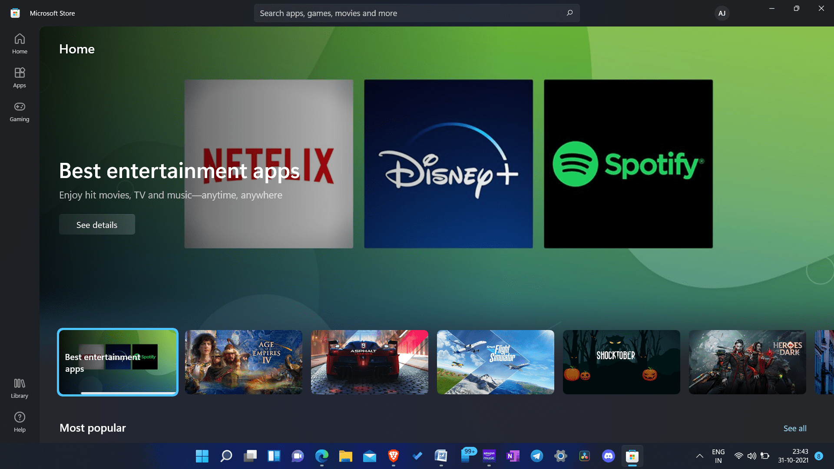The height and width of the screenshot is (469, 834).
Task: Click the Microsoft Store logo
Action: 15,13
